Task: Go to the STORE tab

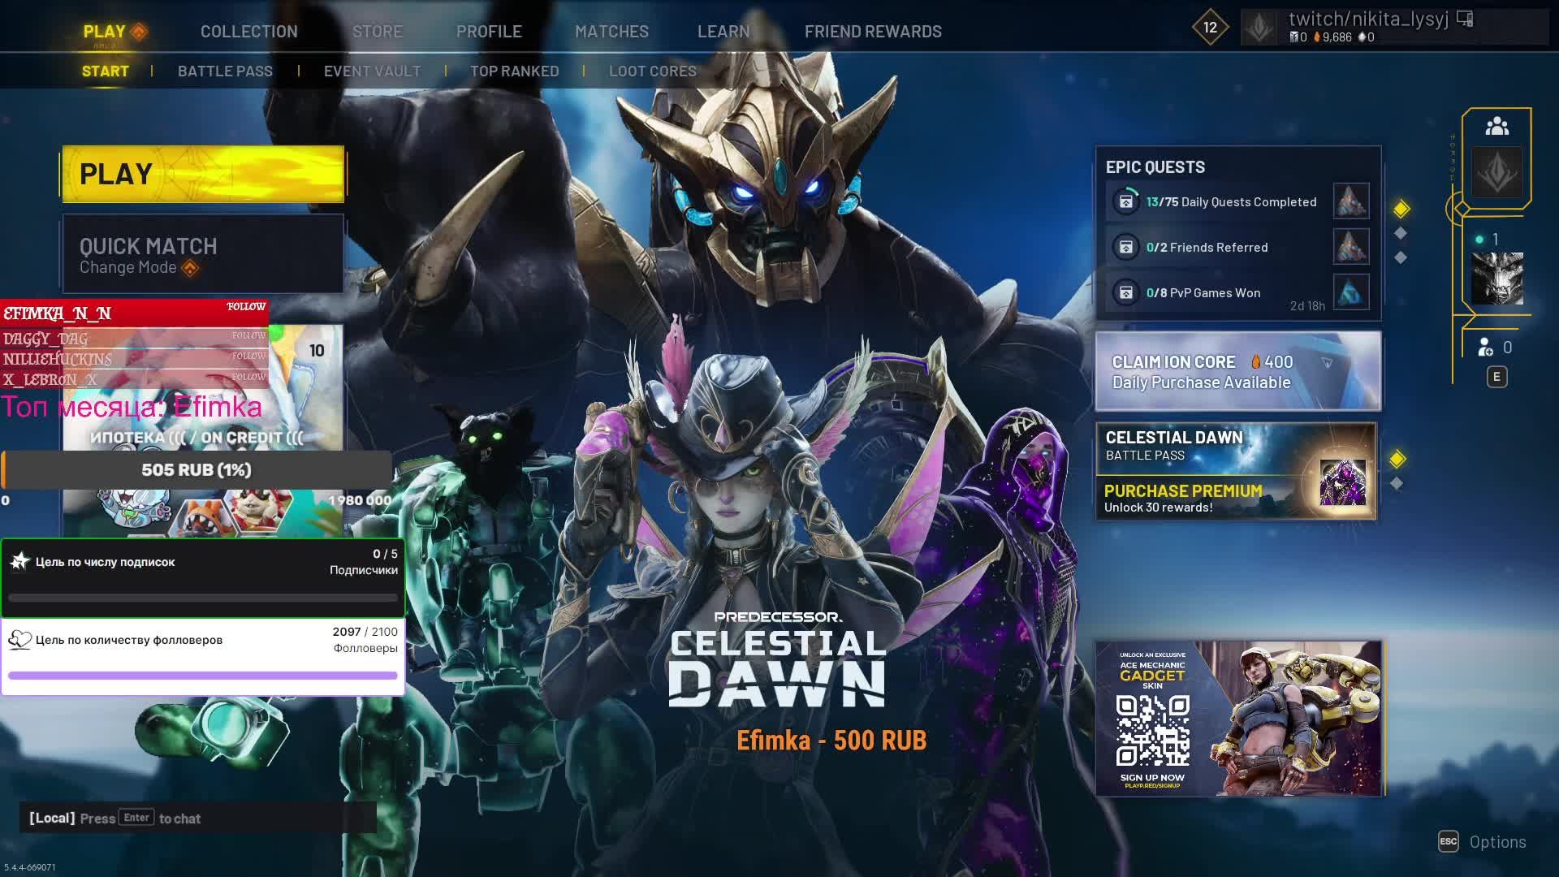Action: [x=378, y=32]
